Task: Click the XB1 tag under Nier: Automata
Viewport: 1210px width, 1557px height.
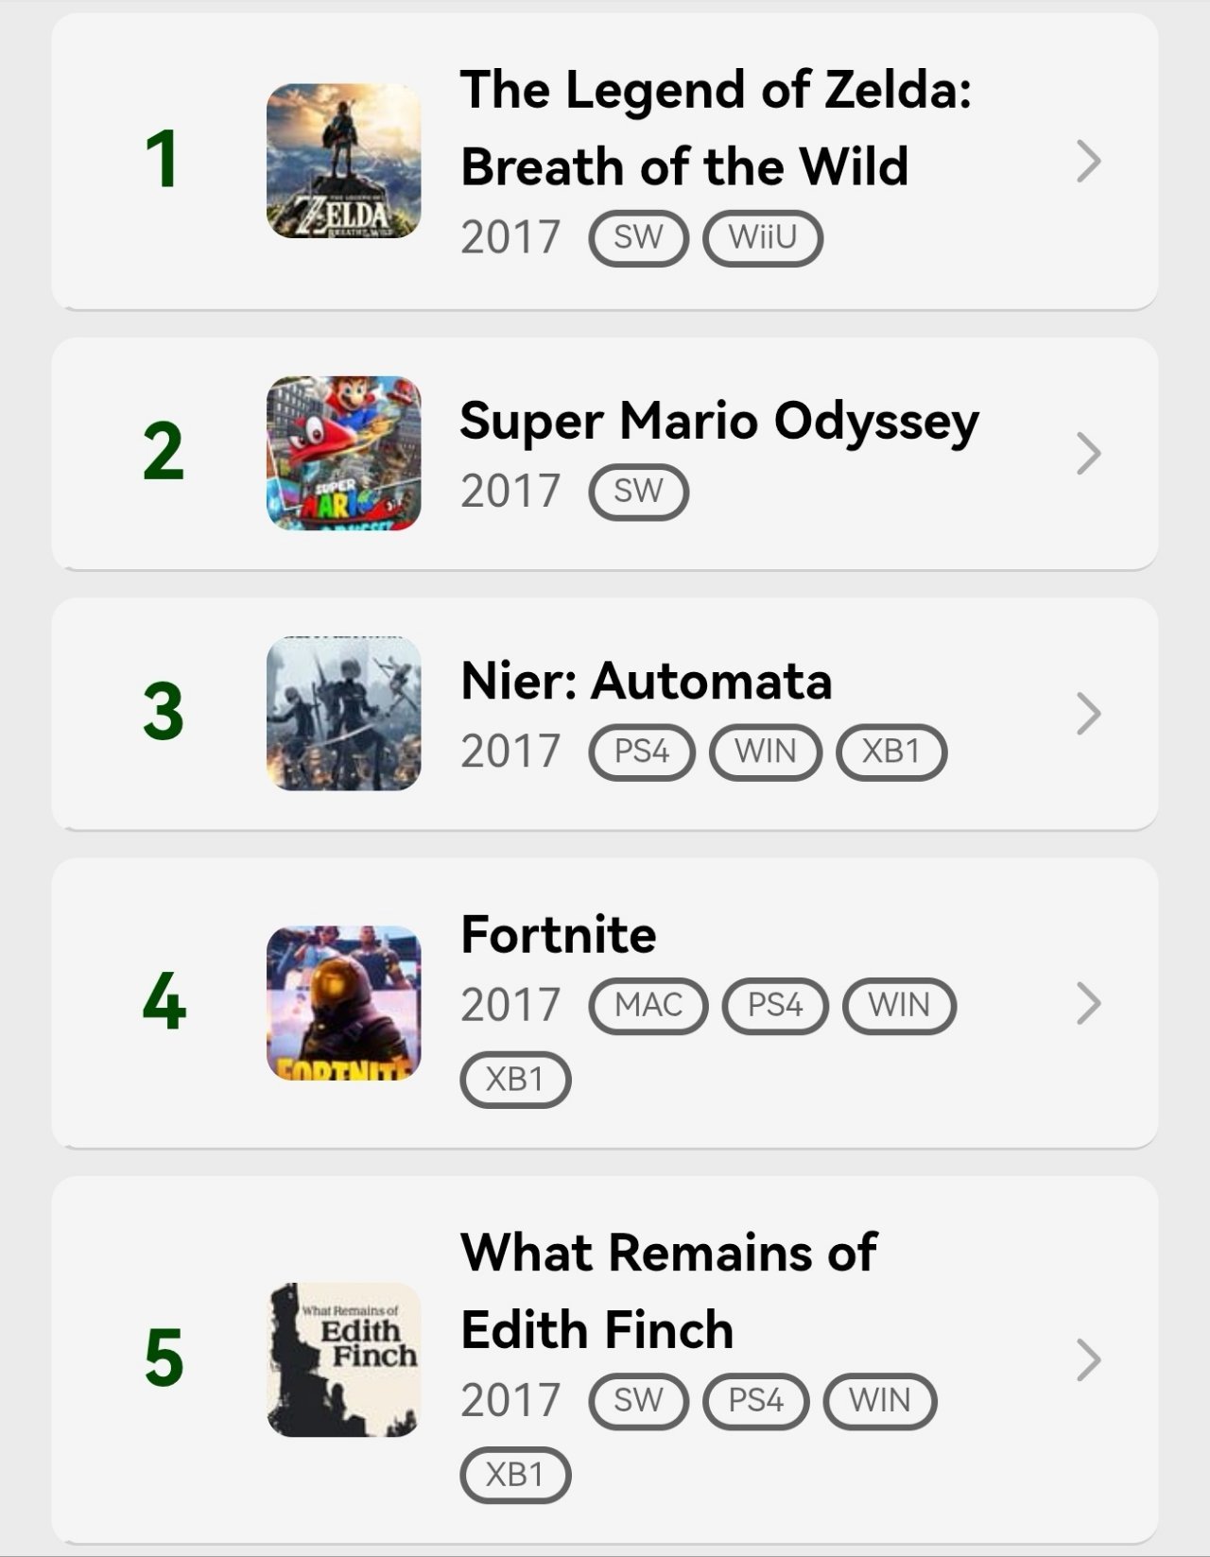Action: (x=890, y=752)
